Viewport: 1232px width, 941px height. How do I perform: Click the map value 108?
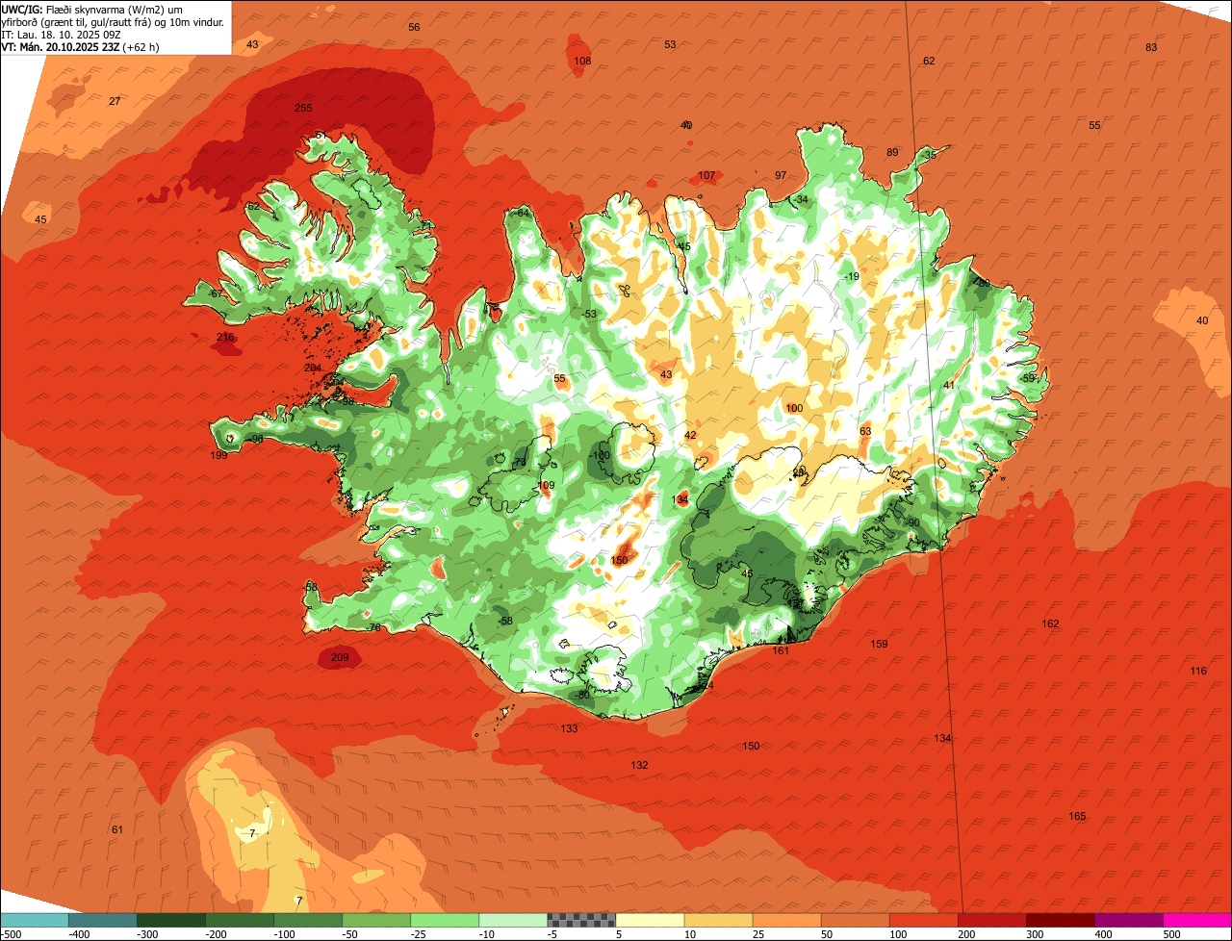click(582, 61)
